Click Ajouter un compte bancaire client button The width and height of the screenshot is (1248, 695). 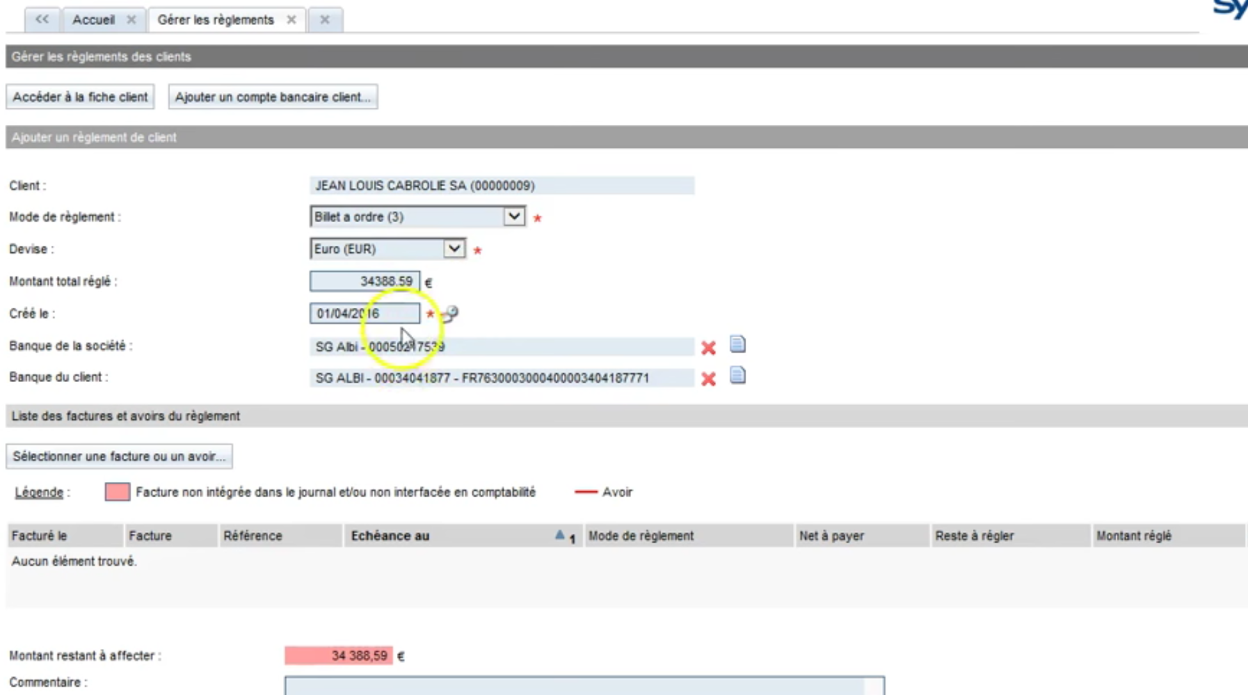(273, 97)
